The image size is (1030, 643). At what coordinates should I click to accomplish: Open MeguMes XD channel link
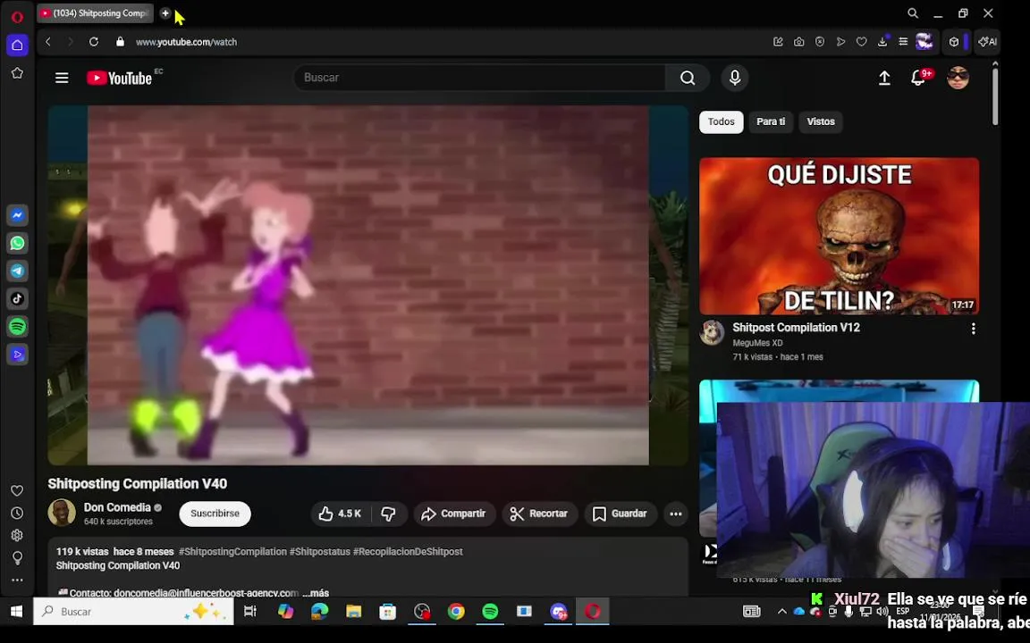point(757,343)
